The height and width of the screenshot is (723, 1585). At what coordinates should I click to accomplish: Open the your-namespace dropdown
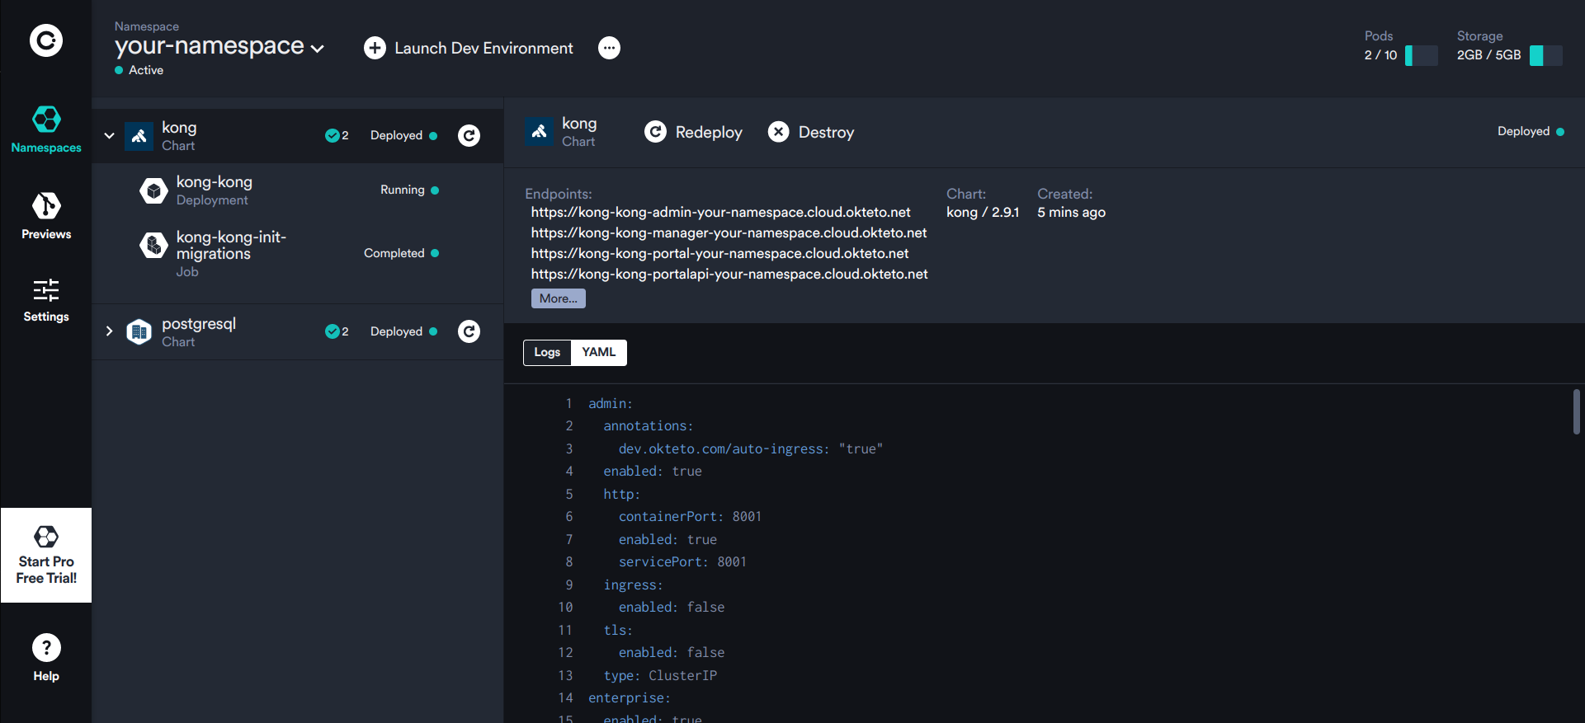[x=219, y=46]
